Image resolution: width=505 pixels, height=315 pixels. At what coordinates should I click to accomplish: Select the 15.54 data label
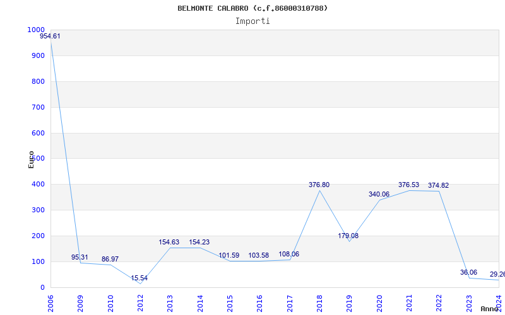pos(139,278)
